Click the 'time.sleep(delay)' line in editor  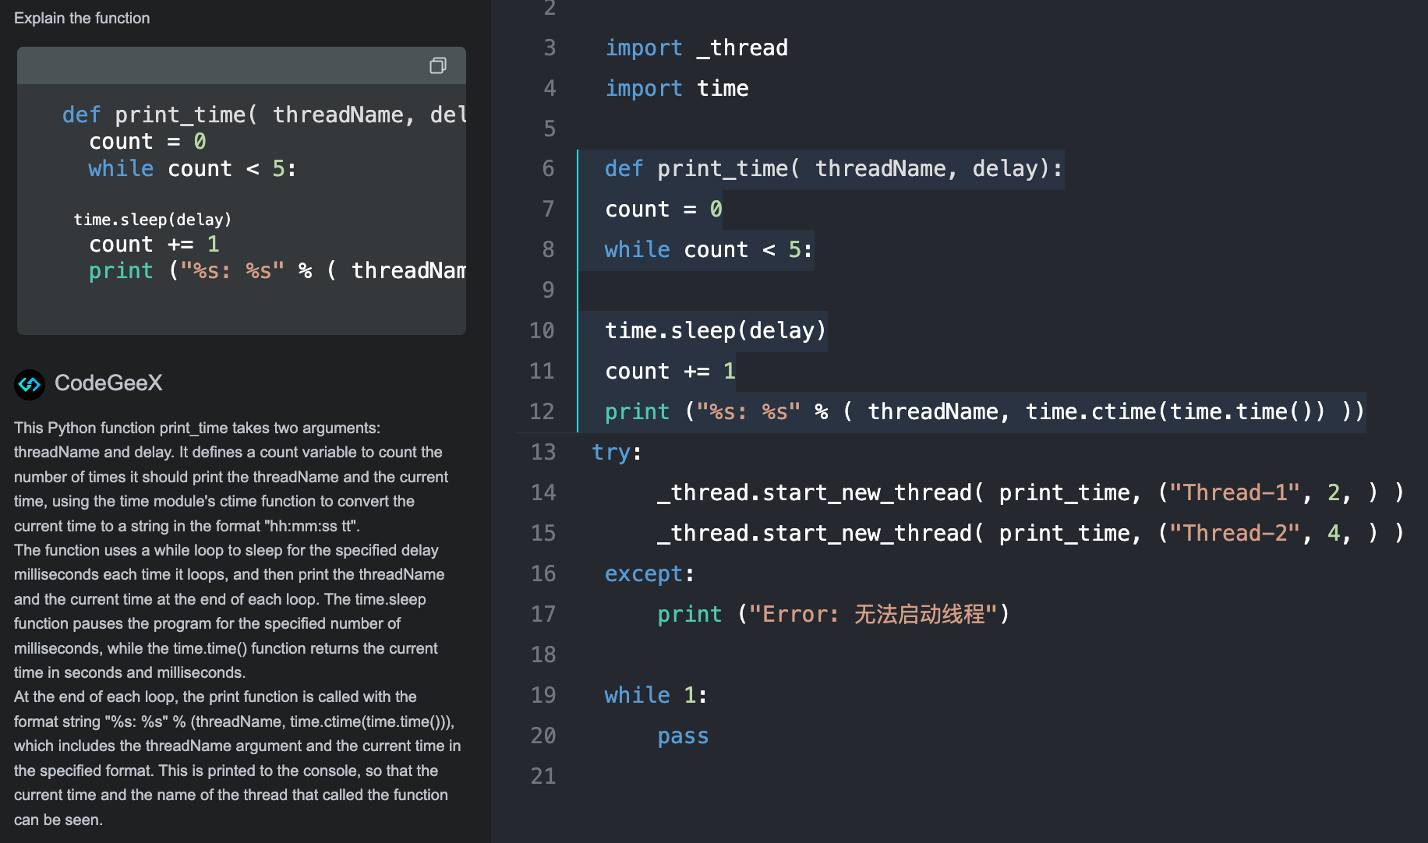(x=715, y=330)
